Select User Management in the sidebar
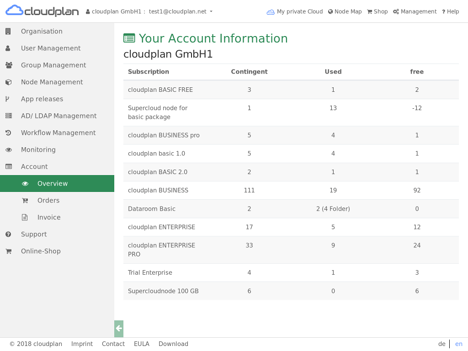Viewport: 468px width, 351px height. coord(50,48)
